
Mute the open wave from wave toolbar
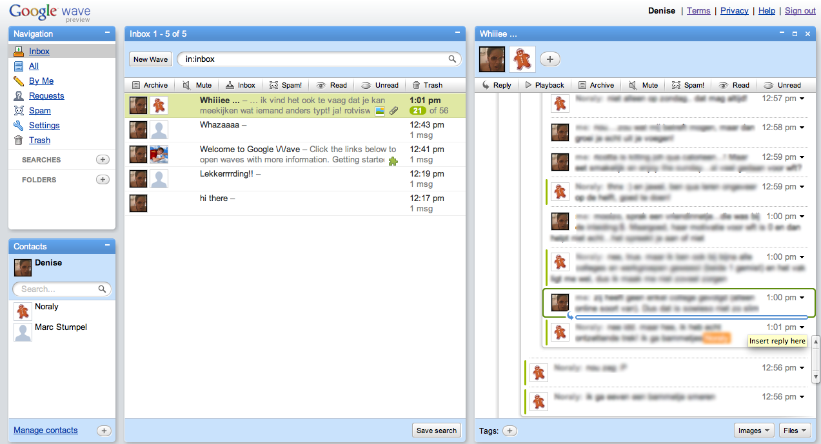643,85
